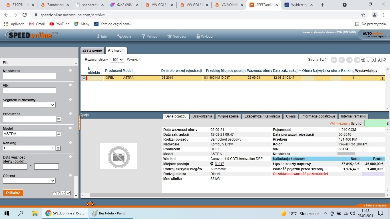This screenshot has height=219, width=390.
Task: Switch to the Zestawienie tab
Action: pos(92,50)
